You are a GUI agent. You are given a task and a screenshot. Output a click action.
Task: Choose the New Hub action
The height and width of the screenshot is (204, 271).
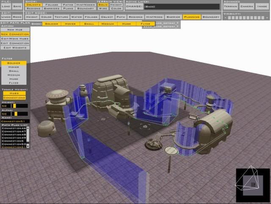point(15,30)
